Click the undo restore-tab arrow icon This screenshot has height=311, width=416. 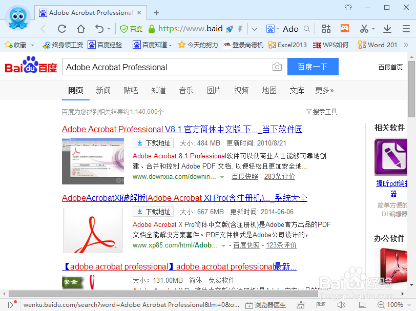coord(99,29)
